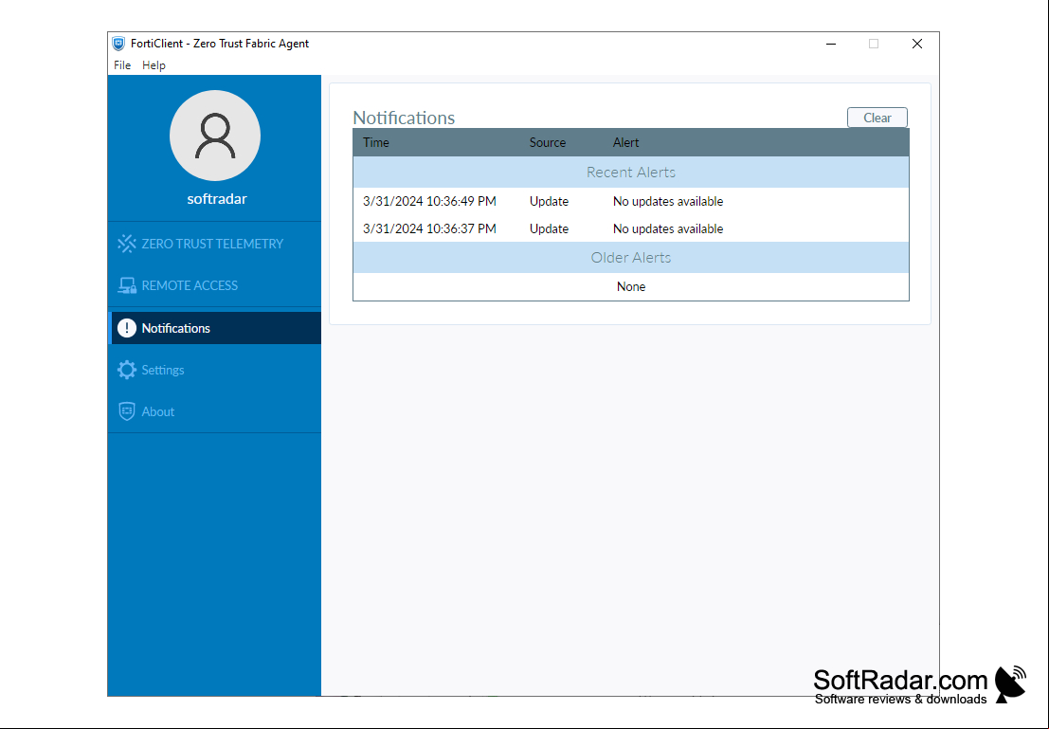Minimize the FortiClient window
The image size is (1049, 729).
(831, 45)
